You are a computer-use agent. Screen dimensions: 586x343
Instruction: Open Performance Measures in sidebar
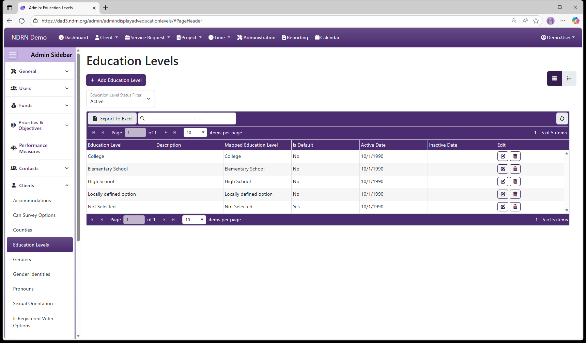coord(40,148)
